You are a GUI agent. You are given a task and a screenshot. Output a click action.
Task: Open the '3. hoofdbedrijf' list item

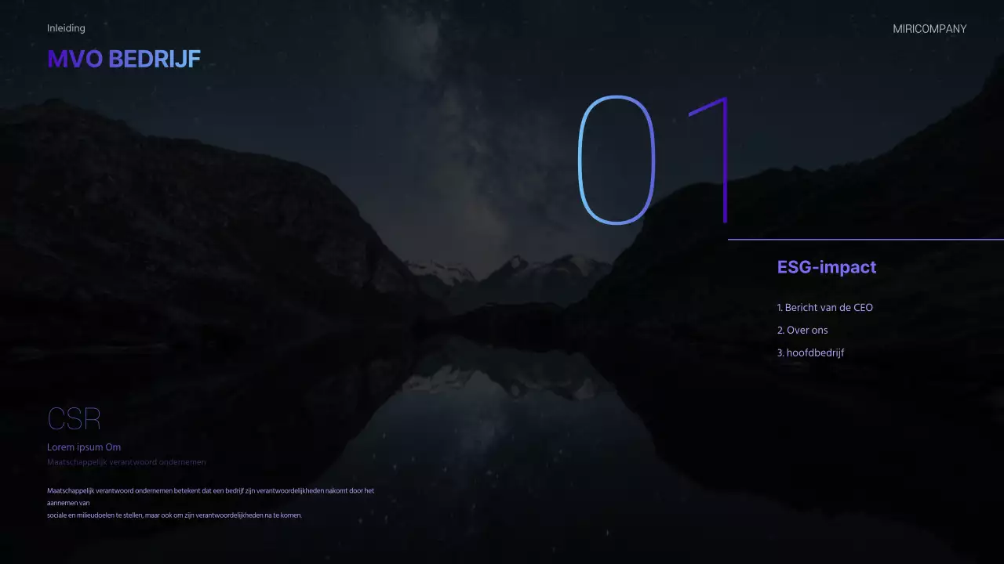point(810,353)
